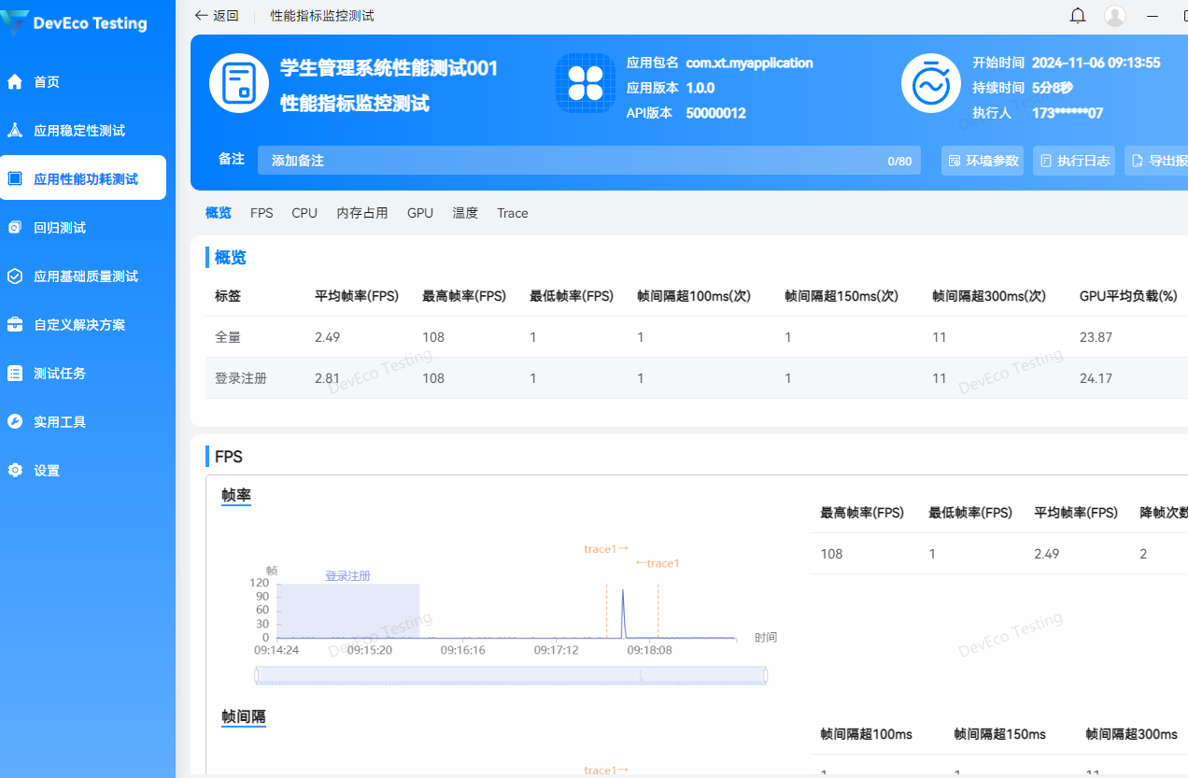Switch to the 内存占用 tab
1188x778 pixels.
tap(362, 213)
